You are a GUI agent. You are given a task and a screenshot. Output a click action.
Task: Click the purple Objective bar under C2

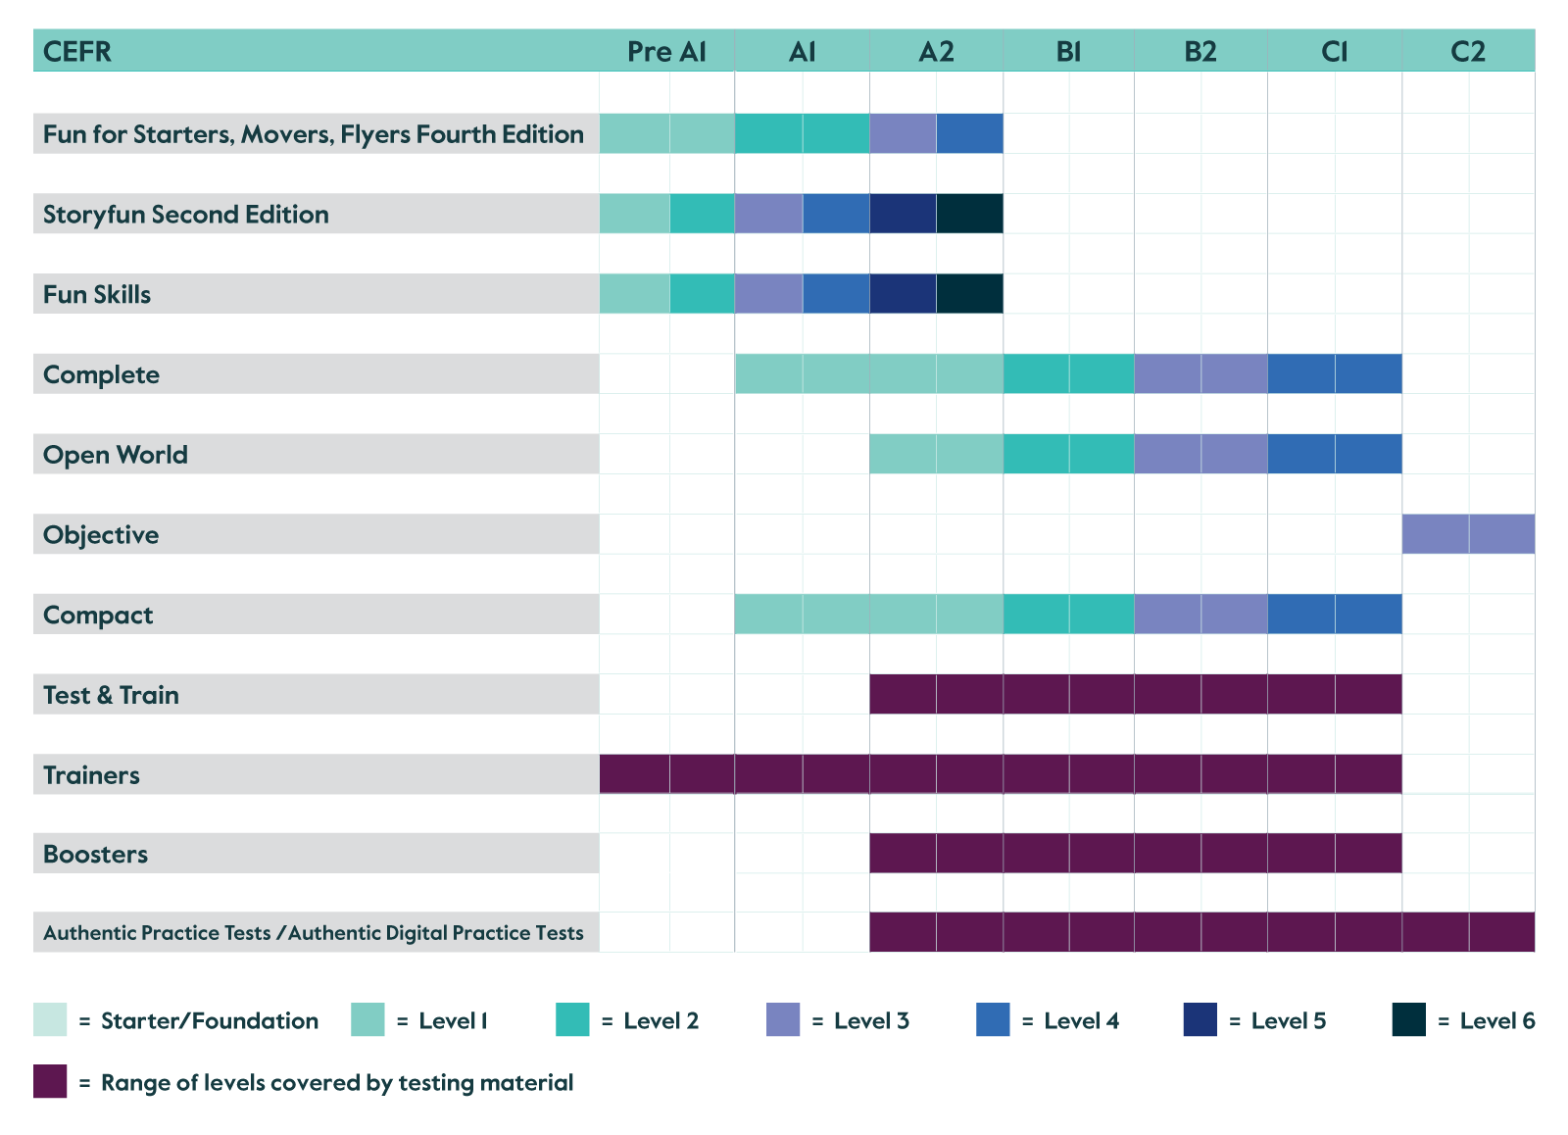[1468, 534]
